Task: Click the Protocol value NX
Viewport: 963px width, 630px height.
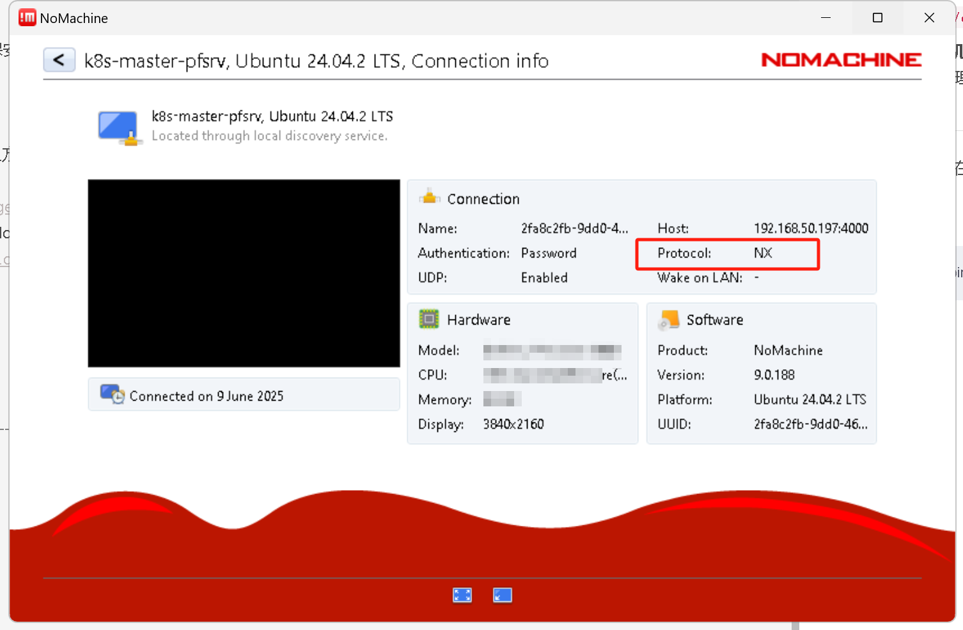Action: pos(763,253)
